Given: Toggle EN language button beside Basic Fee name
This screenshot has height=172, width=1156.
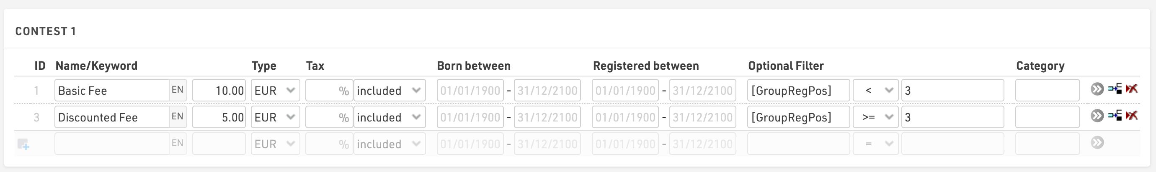Looking at the screenshot, I should 178,90.
